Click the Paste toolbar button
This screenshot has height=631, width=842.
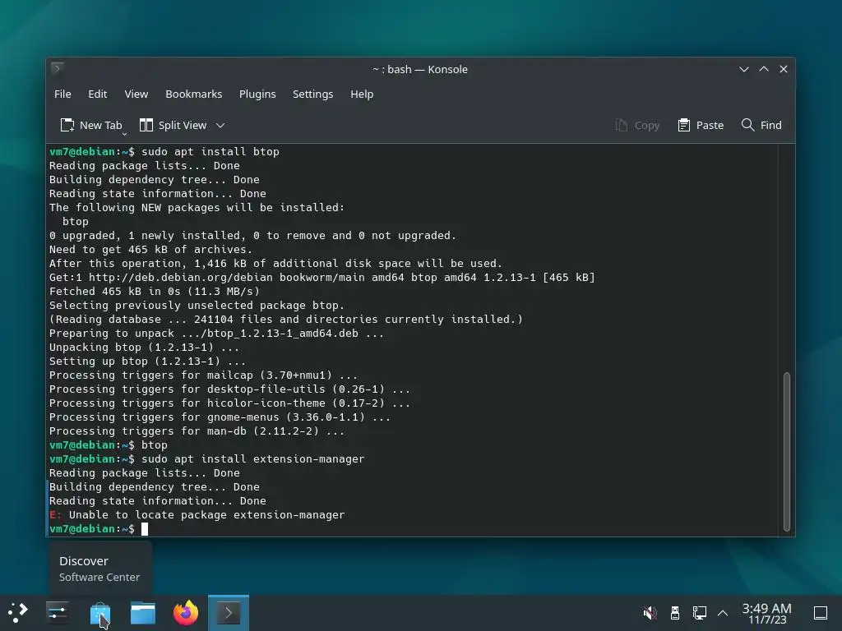(701, 125)
